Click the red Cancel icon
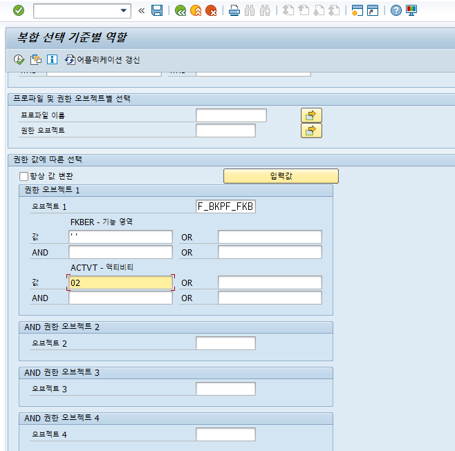This screenshot has height=451, width=455. coord(211,11)
